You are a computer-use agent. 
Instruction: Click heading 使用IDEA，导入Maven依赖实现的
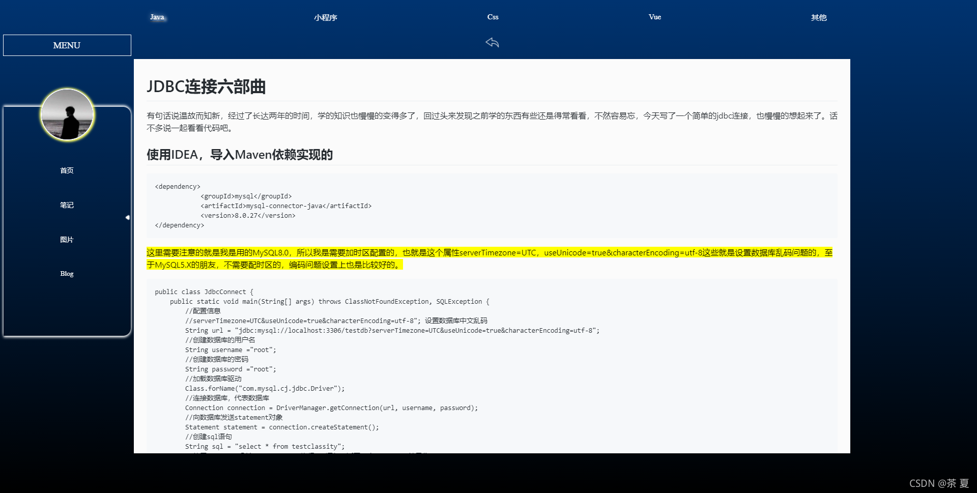point(240,155)
